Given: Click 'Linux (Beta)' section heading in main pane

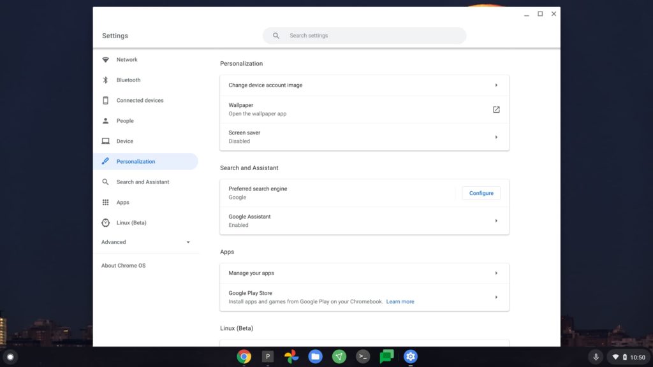Looking at the screenshot, I should click(237, 328).
